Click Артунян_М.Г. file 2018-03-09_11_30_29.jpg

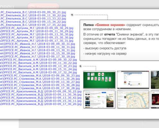[37, 31]
